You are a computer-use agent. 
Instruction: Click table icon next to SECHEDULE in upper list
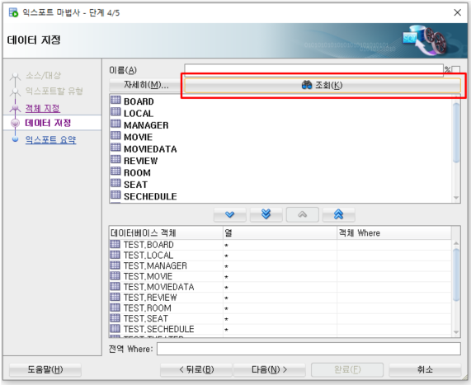(x=115, y=195)
